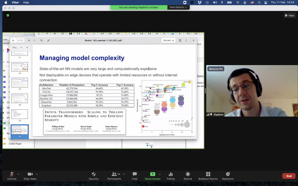Screen dimensions: 298x186
Task: Click the Wi-Fi menu bar icon
Action: coord(238,3)
